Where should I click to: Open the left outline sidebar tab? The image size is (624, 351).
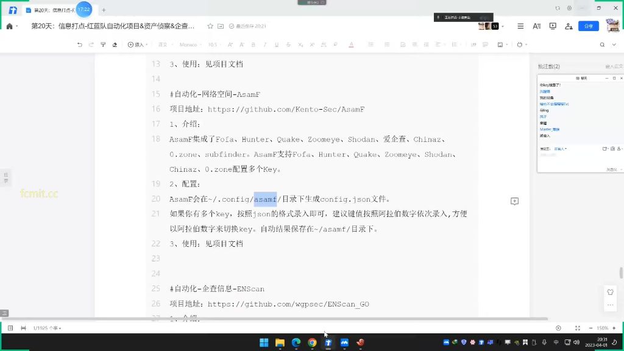tap(5, 177)
